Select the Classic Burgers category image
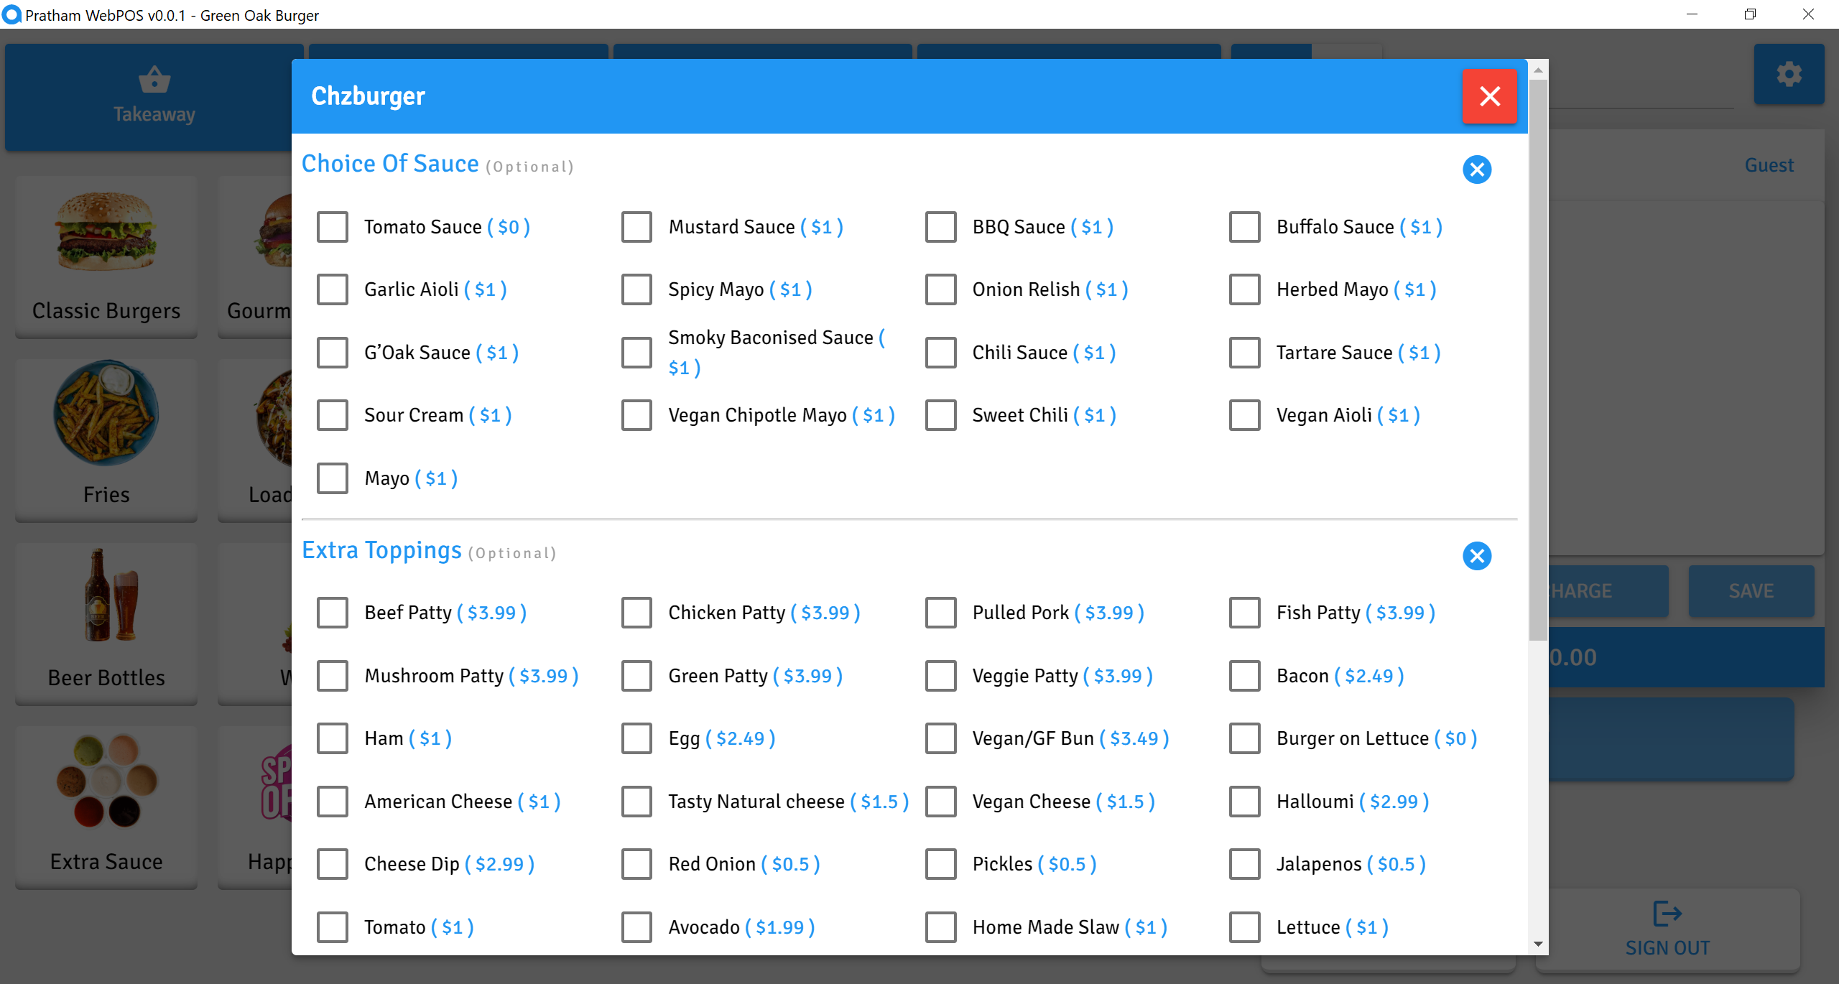 point(106,231)
